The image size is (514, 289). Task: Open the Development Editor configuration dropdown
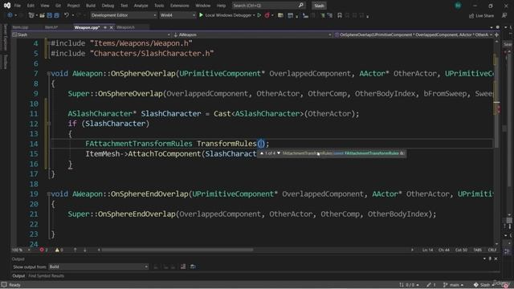(123, 15)
